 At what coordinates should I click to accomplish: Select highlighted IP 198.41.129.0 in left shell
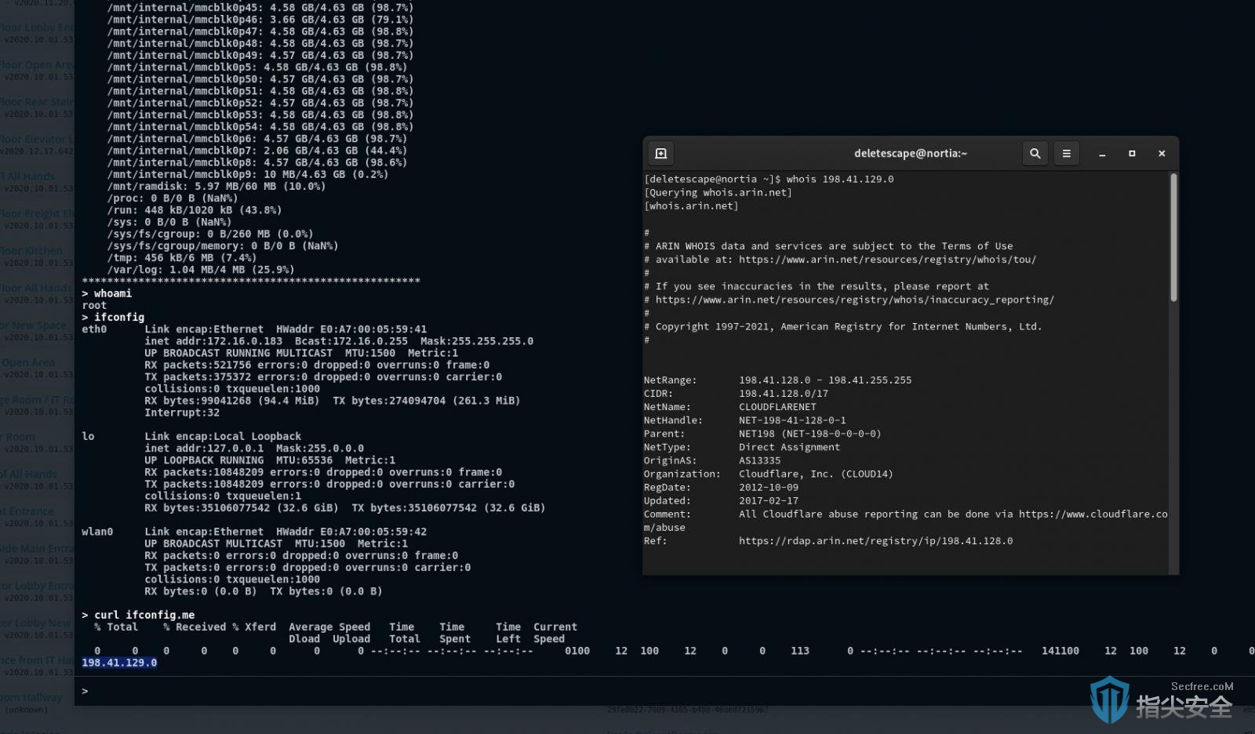point(119,663)
